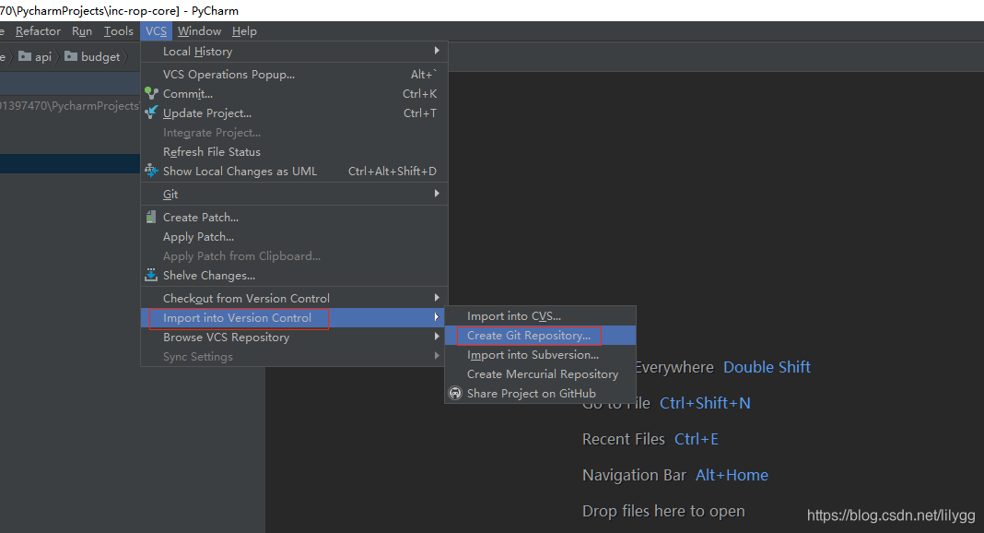Expand Browse VCS Repository arrow
The width and height of the screenshot is (984, 533).
[437, 336]
